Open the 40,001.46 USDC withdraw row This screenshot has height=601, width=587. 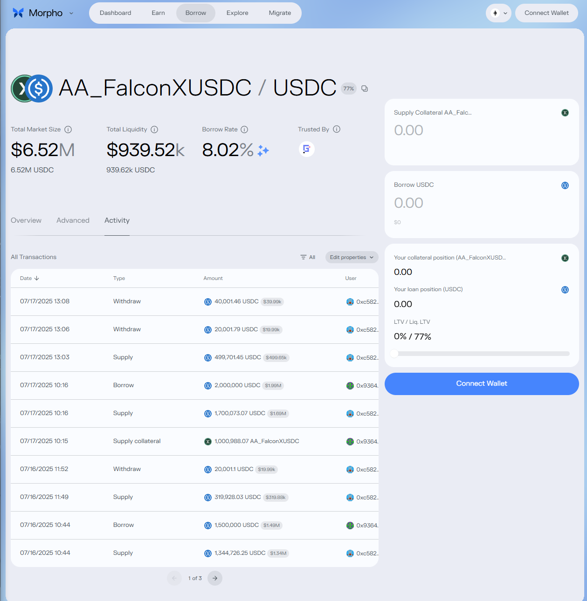(194, 301)
